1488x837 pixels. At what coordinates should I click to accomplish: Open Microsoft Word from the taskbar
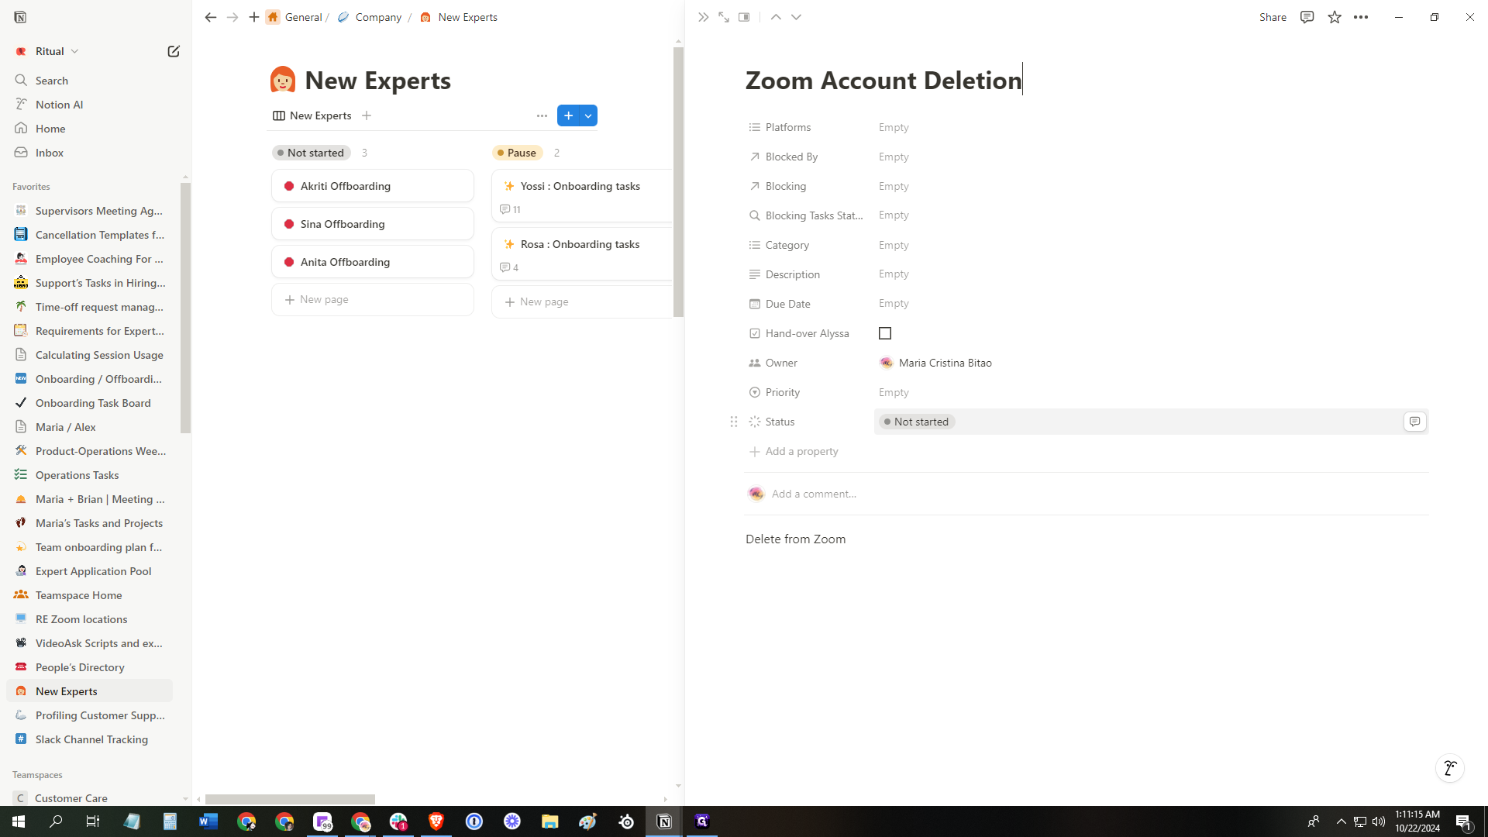[208, 821]
